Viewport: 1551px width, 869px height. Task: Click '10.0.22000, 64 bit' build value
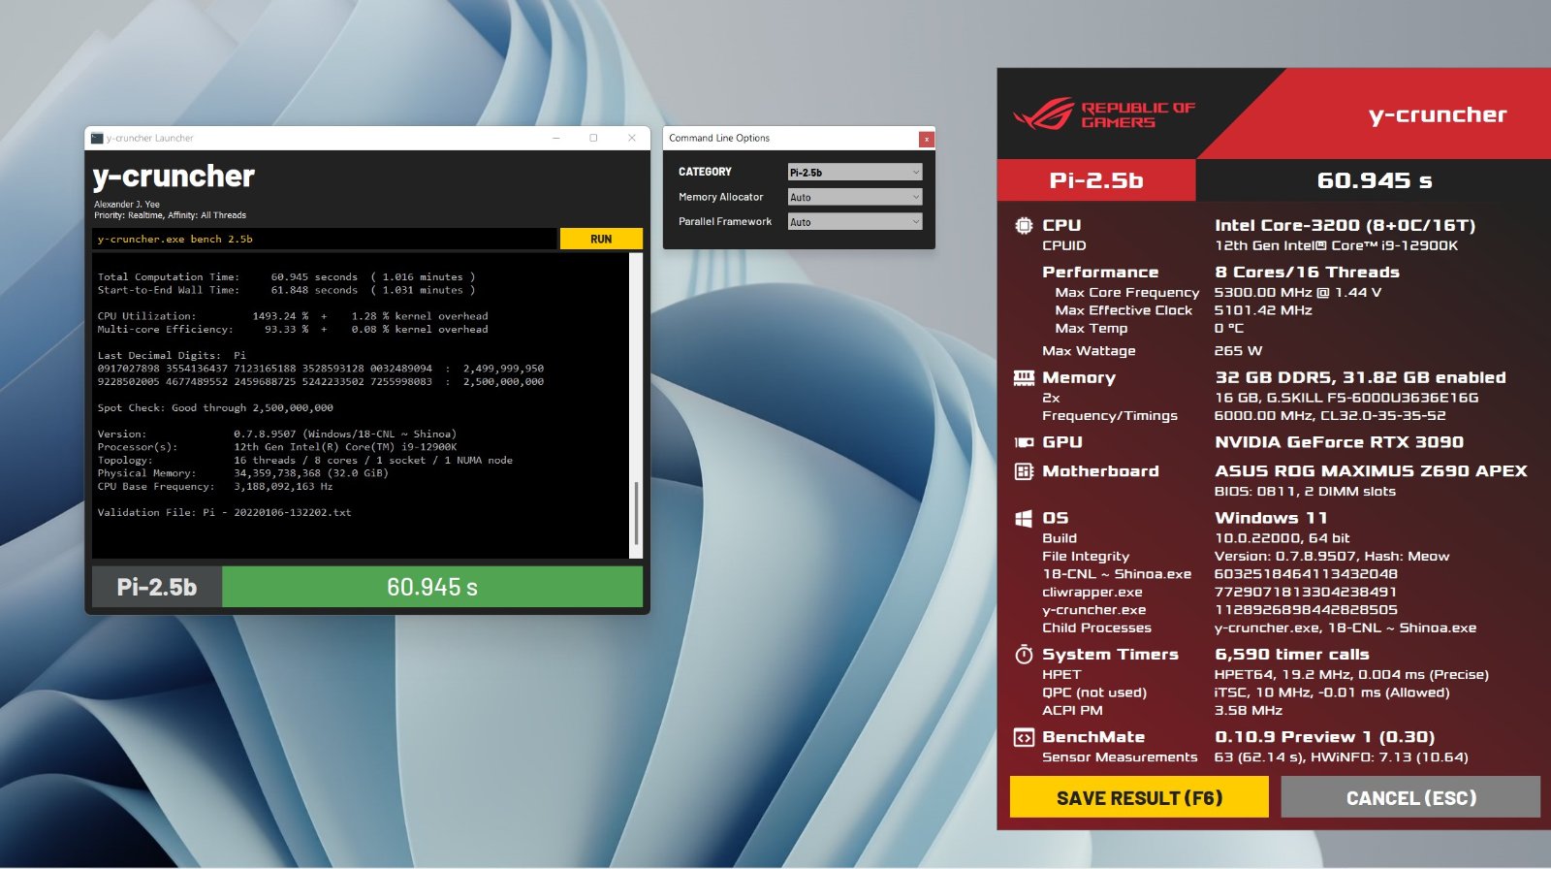pos(1282,538)
